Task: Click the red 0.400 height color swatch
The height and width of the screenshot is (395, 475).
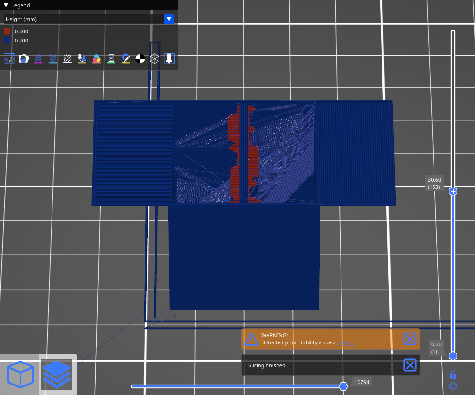Action: click(8, 31)
